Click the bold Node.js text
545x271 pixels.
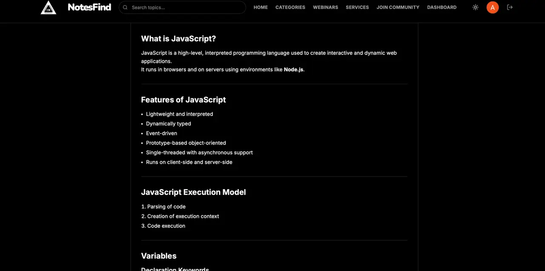[293, 69]
